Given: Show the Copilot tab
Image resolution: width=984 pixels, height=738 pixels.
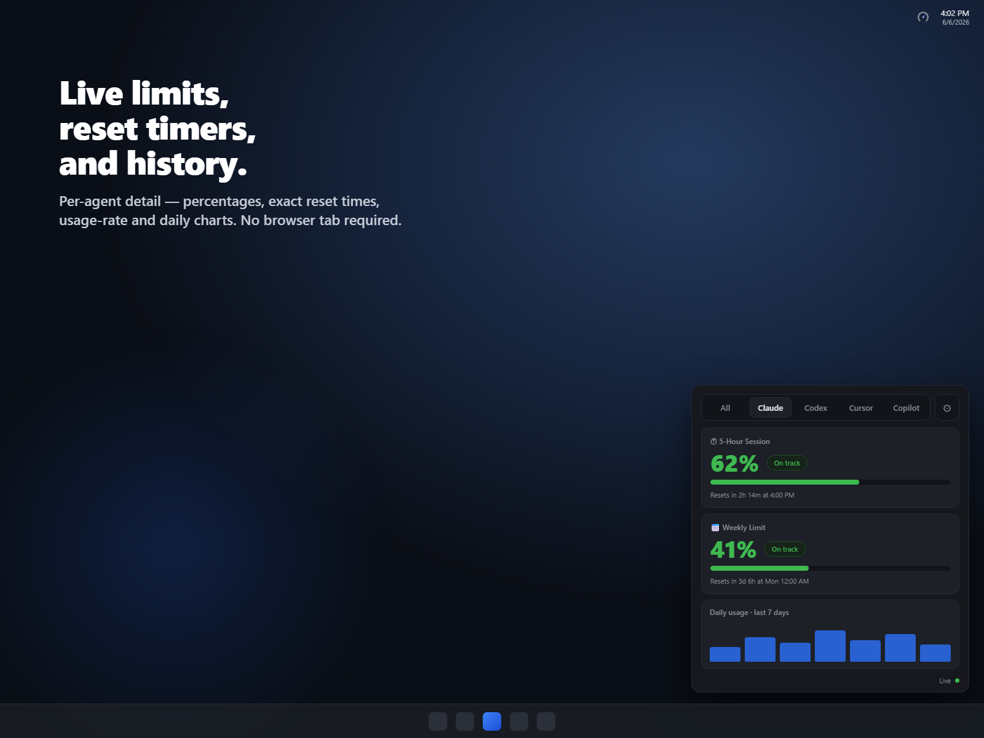Looking at the screenshot, I should (x=906, y=408).
